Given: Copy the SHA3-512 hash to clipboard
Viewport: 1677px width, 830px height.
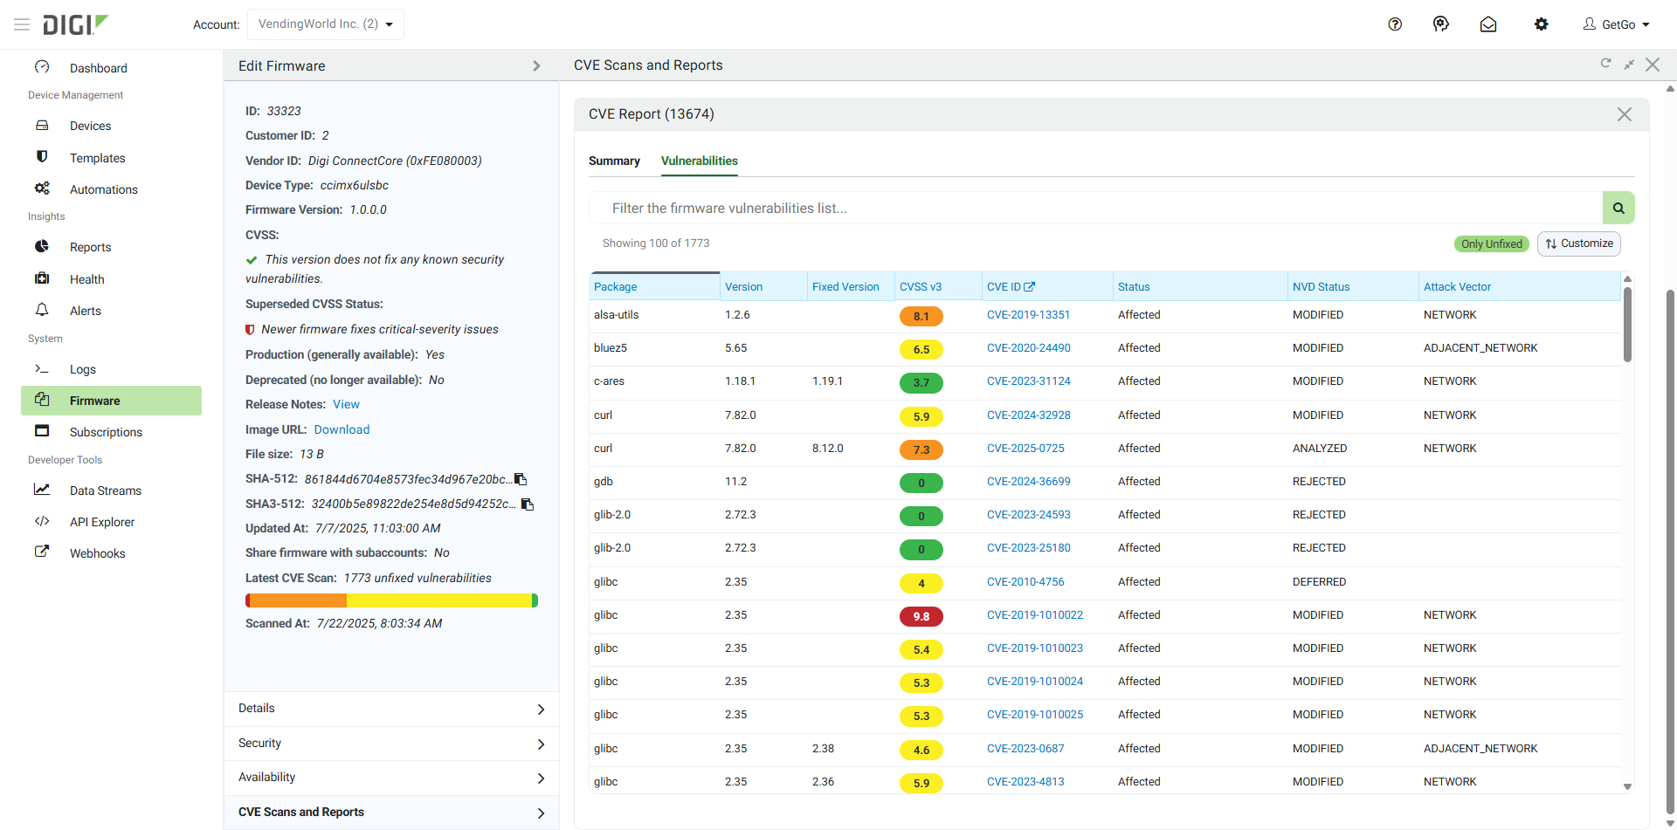Looking at the screenshot, I should [528, 504].
